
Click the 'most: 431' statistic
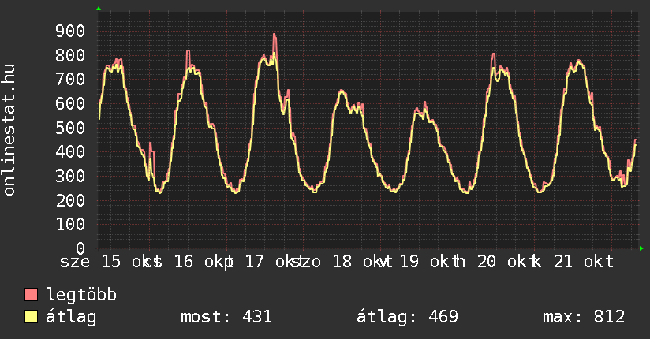tap(226, 317)
